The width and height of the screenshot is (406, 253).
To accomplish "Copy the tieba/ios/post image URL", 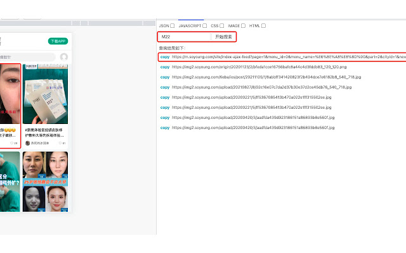I will [165, 77].
